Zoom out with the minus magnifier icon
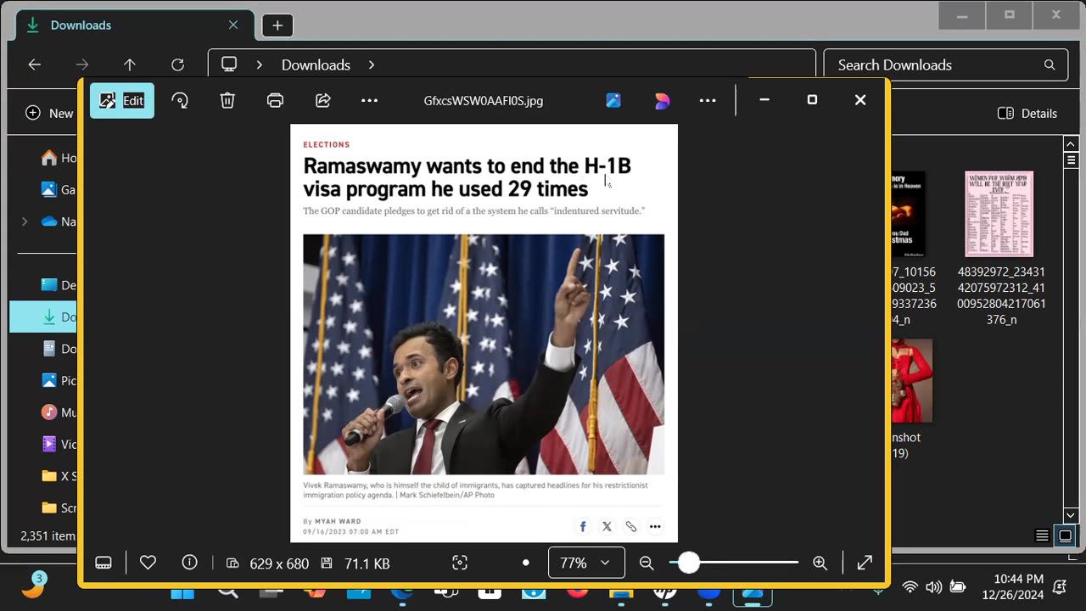Screen dimensions: 1086x611 pos(647,563)
